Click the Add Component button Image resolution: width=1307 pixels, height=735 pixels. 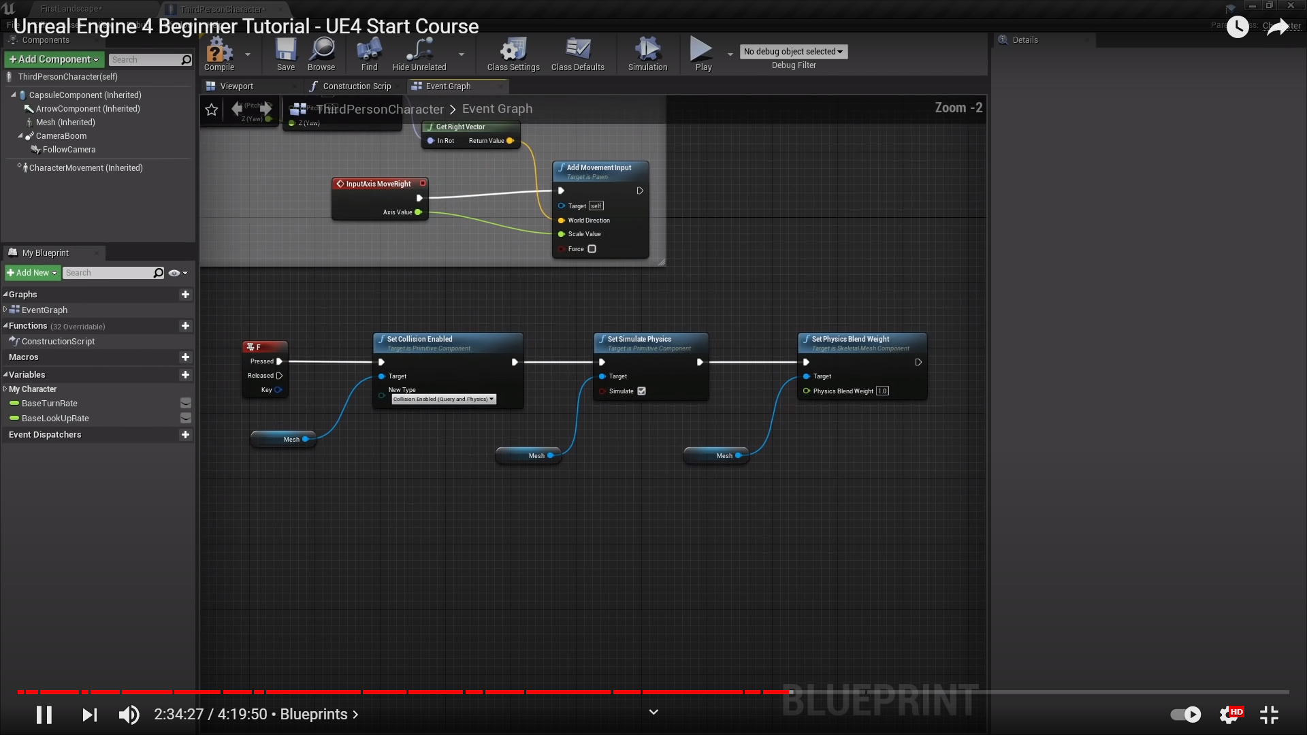click(x=54, y=60)
